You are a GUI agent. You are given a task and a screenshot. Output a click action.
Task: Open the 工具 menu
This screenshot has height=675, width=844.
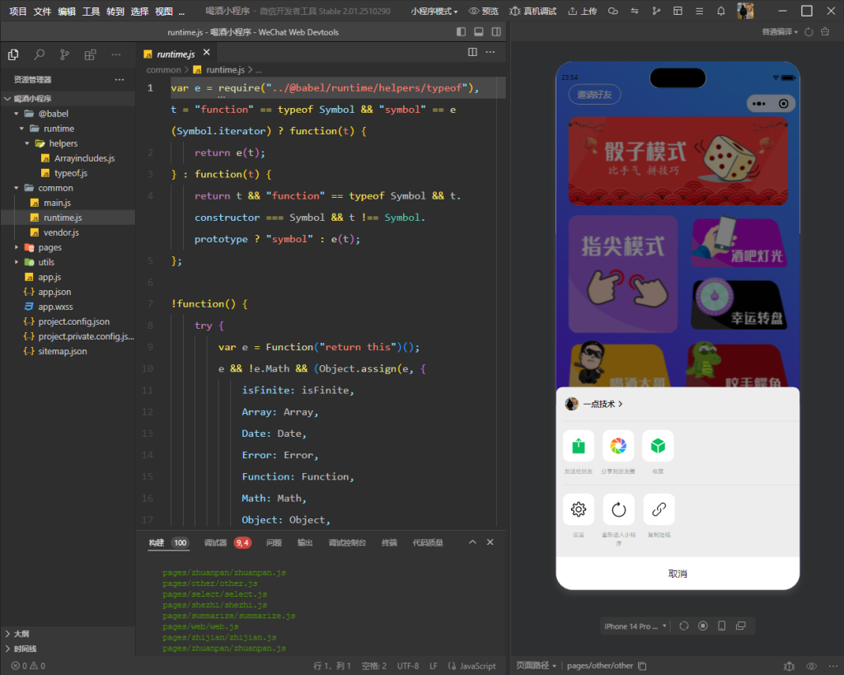91,12
